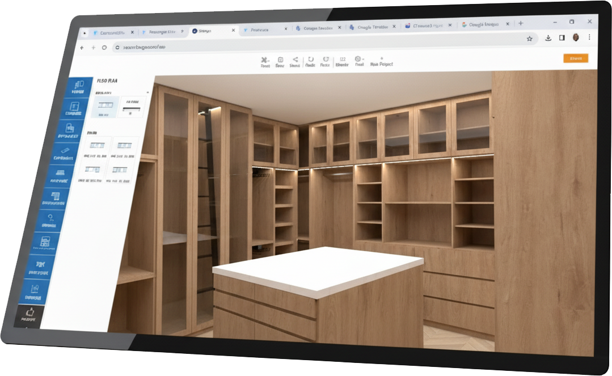This screenshot has width=612, height=376.
Task: Go back using the browser back arrow
Action: coord(82,48)
